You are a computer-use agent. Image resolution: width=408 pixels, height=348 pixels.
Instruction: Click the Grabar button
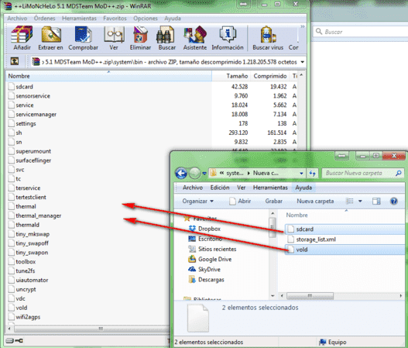274,201
